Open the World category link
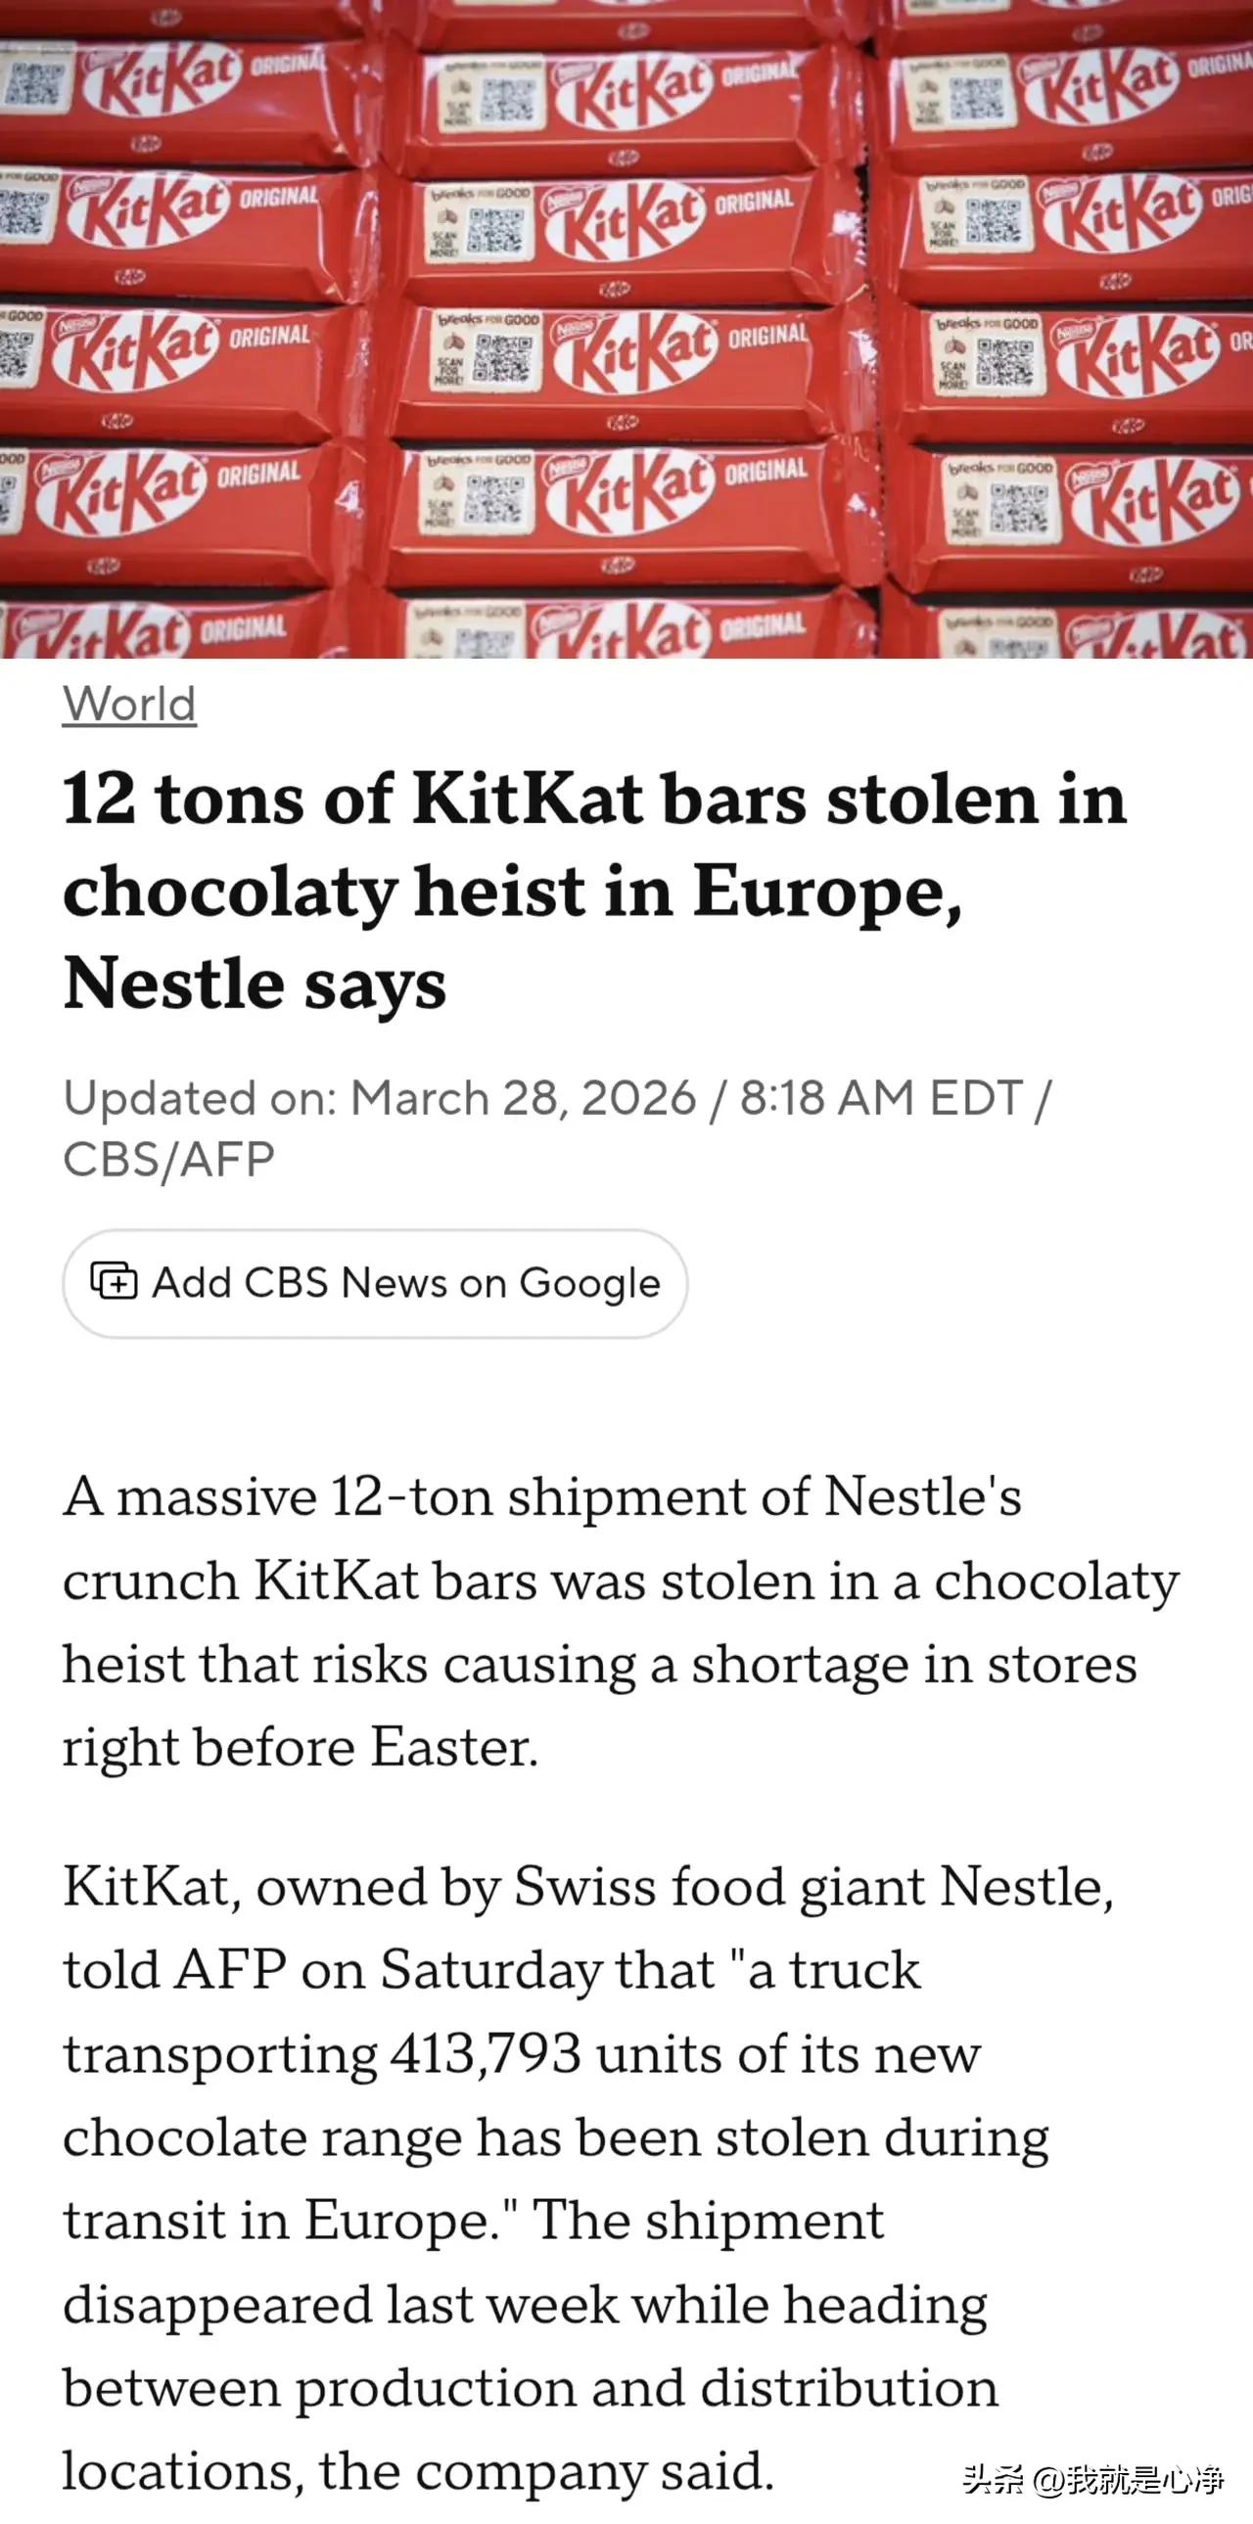 click(129, 704)
